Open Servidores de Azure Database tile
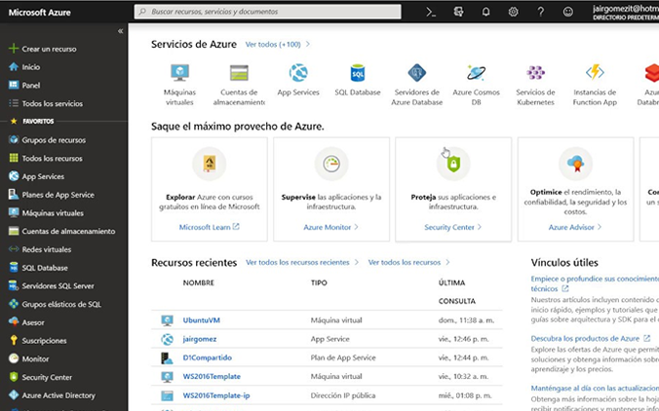 (417, 85)
